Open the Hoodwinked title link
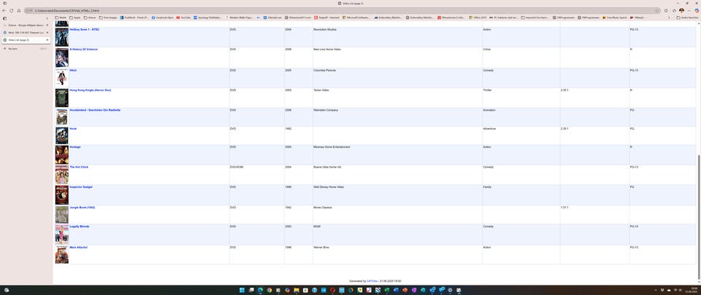 [95, 109]
